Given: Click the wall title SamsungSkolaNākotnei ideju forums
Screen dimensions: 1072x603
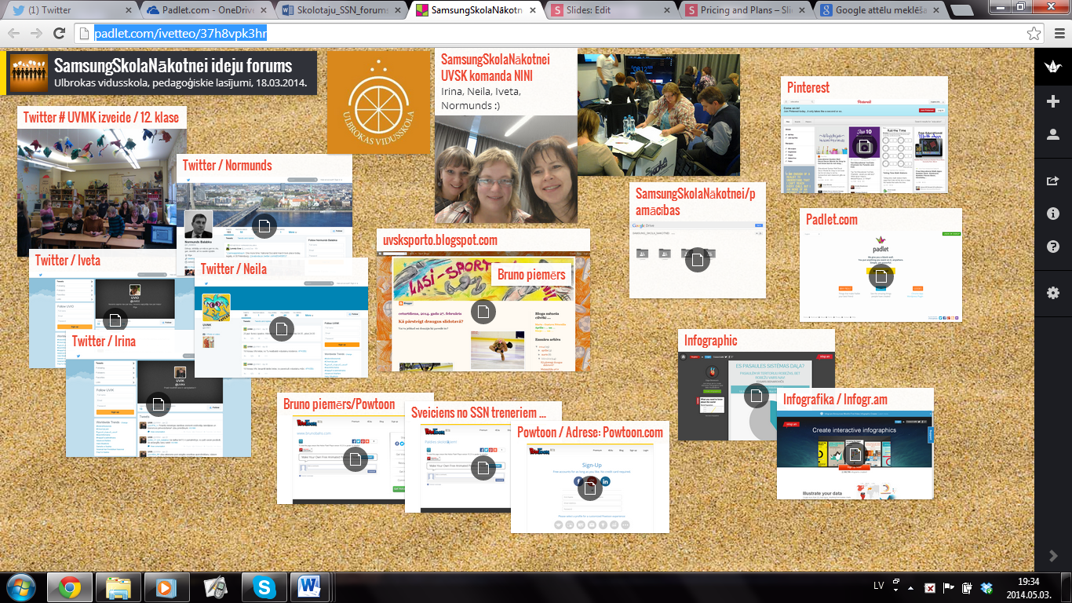Looking at the screenshot, I should (x=173, y=65).
